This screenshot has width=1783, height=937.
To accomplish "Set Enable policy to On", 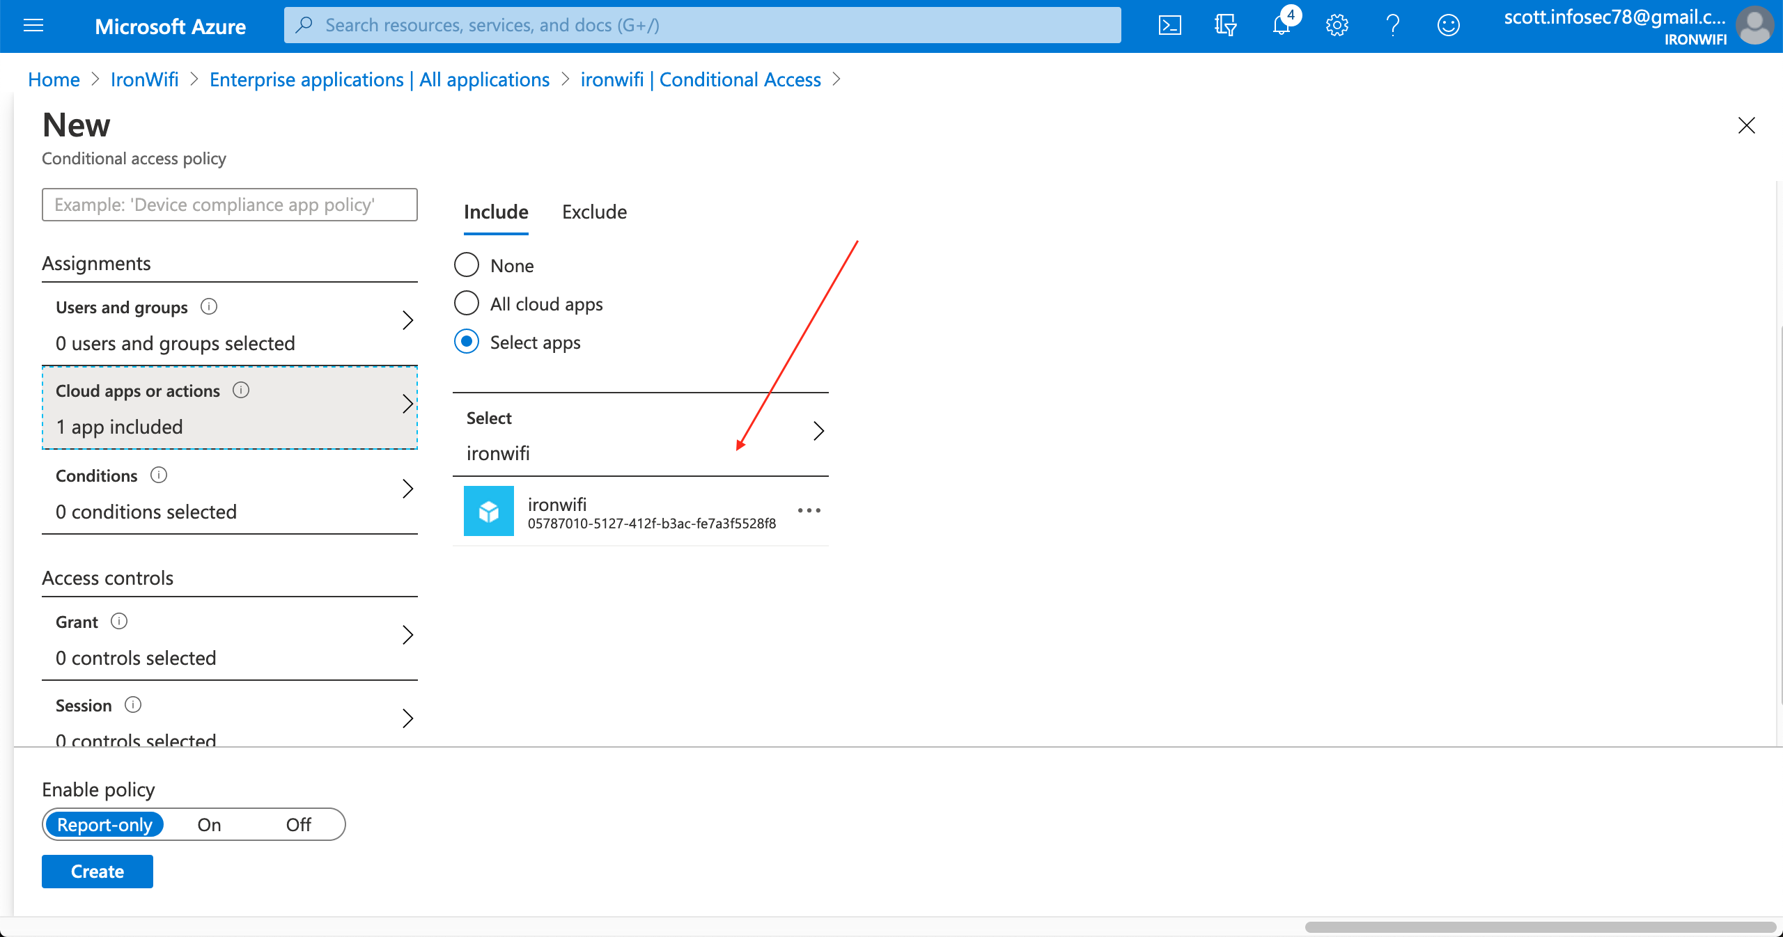I will tap(208, 825).
